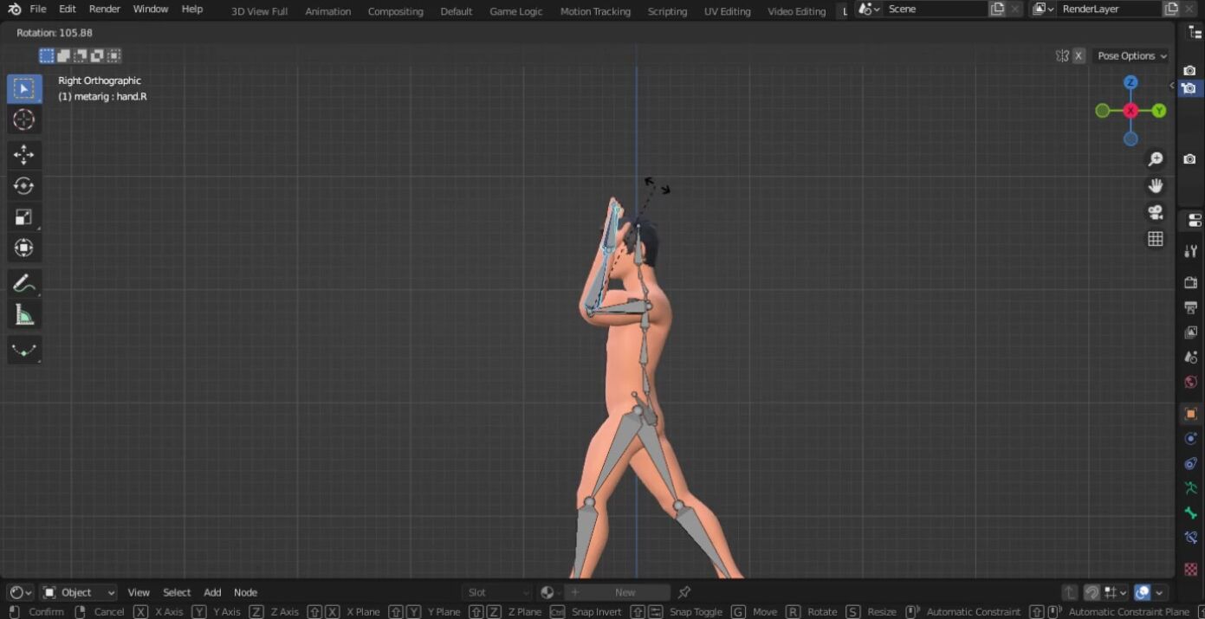Click the green Y axis gizmo ball
This screenshot has height=619, width=1205.
coord(1159,111)
